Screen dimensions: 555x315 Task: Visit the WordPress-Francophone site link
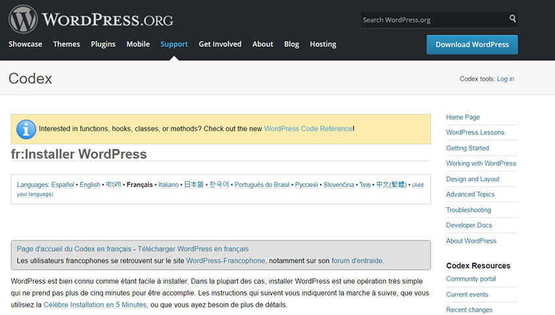point(225,261)
